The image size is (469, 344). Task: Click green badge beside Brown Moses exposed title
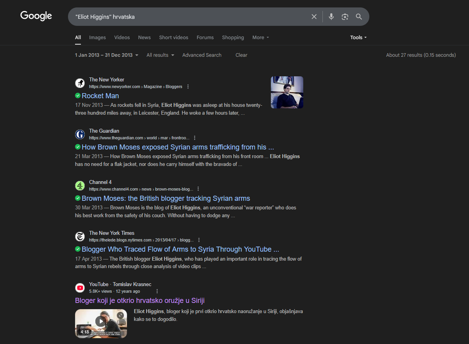78,147
